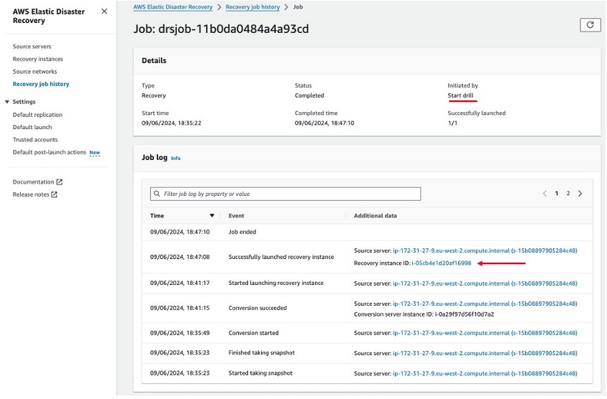Click the New badge beside post-launch actions
Image resolution: width=607 pixels, height=399 pixels.
click(94, 153)
